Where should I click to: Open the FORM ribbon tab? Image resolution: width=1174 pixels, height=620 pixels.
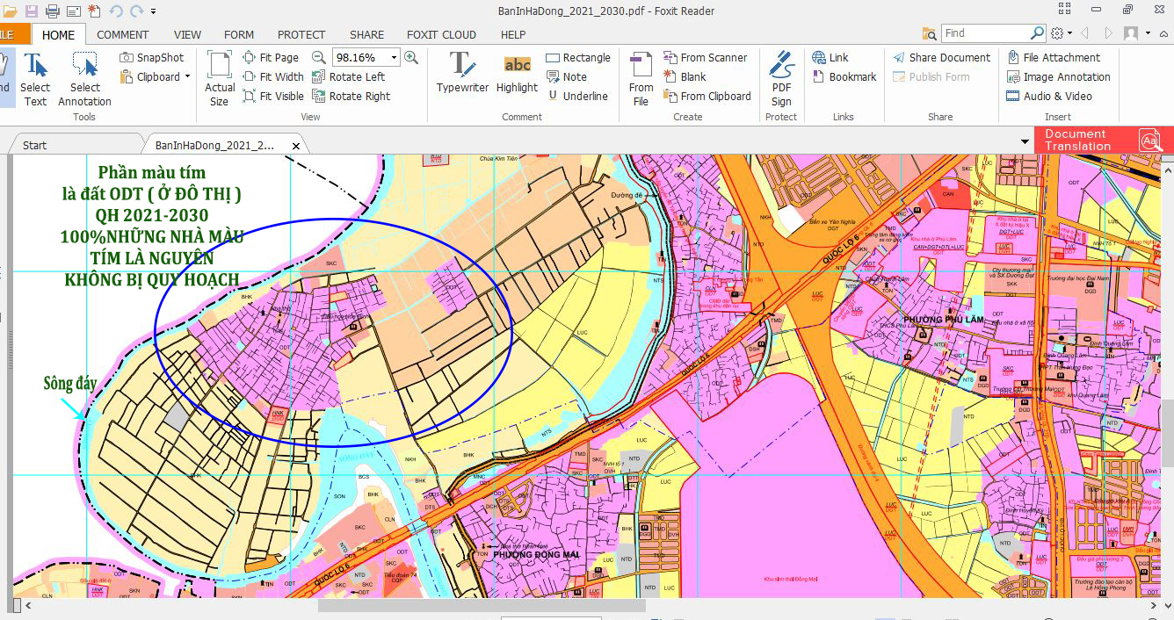(x=239, y=34)
